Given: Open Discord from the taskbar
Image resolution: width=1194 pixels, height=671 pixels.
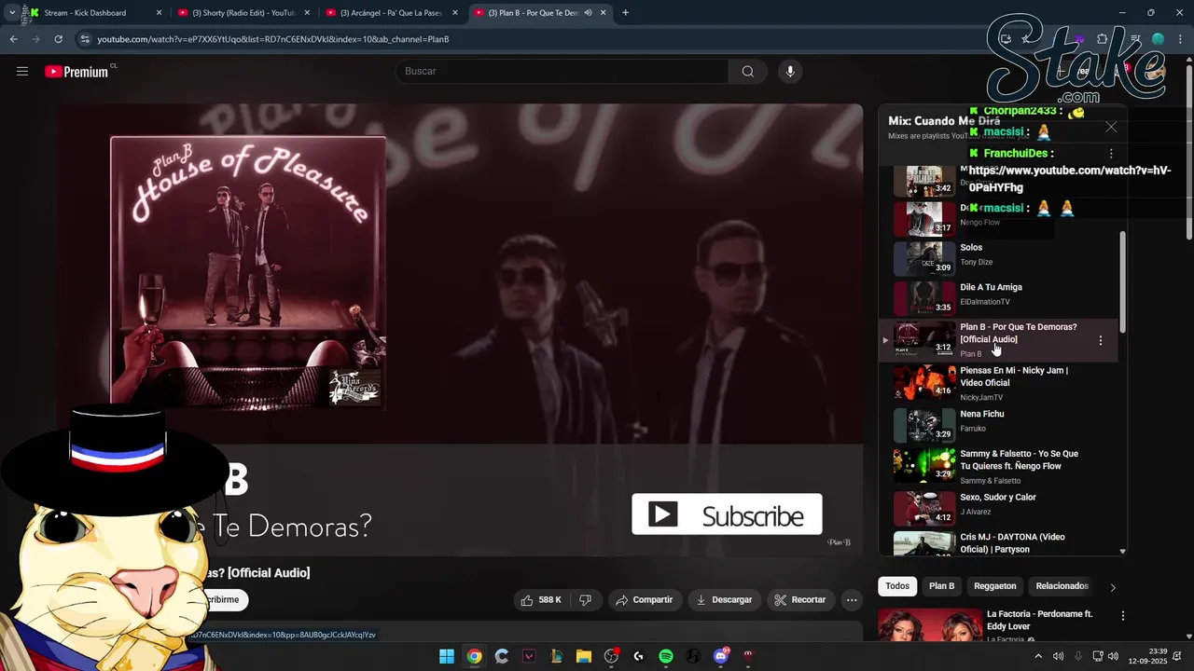Looking at the screenshot, I should pyautogui.click(x=721, y=656).
